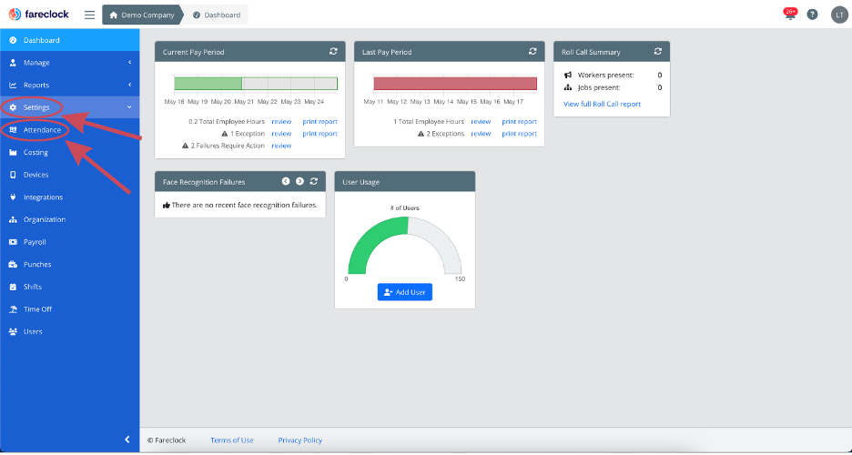This screenshot has width=852, height=455.
Task: Review 0.2 Total Employee Hours
Action: (x=281, y=122)
